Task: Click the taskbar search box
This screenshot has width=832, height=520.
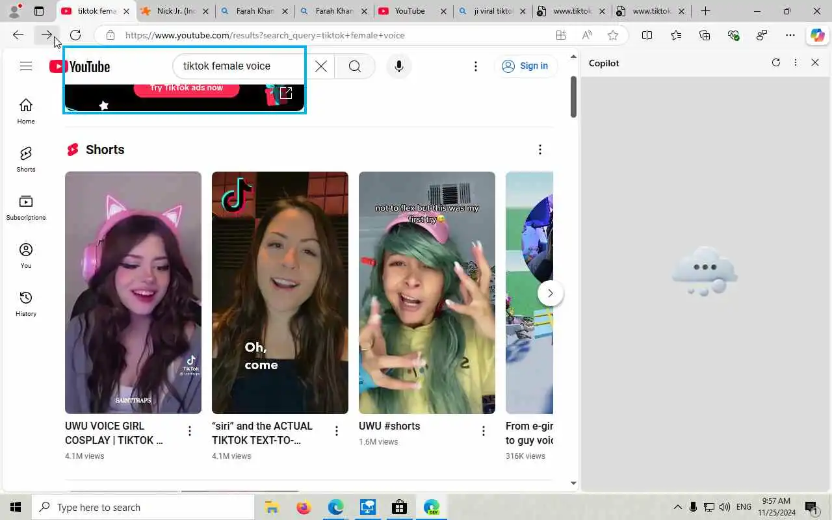Action: point(143,507)
